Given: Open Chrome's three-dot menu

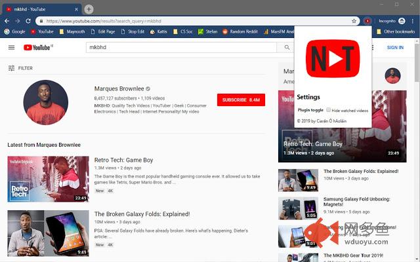Looking at the screenshot, I should coord(413,21).
